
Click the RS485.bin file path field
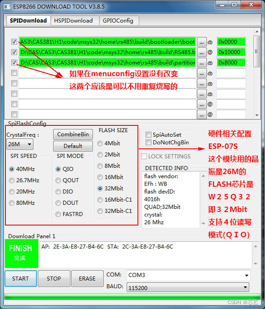coord(107,52)
